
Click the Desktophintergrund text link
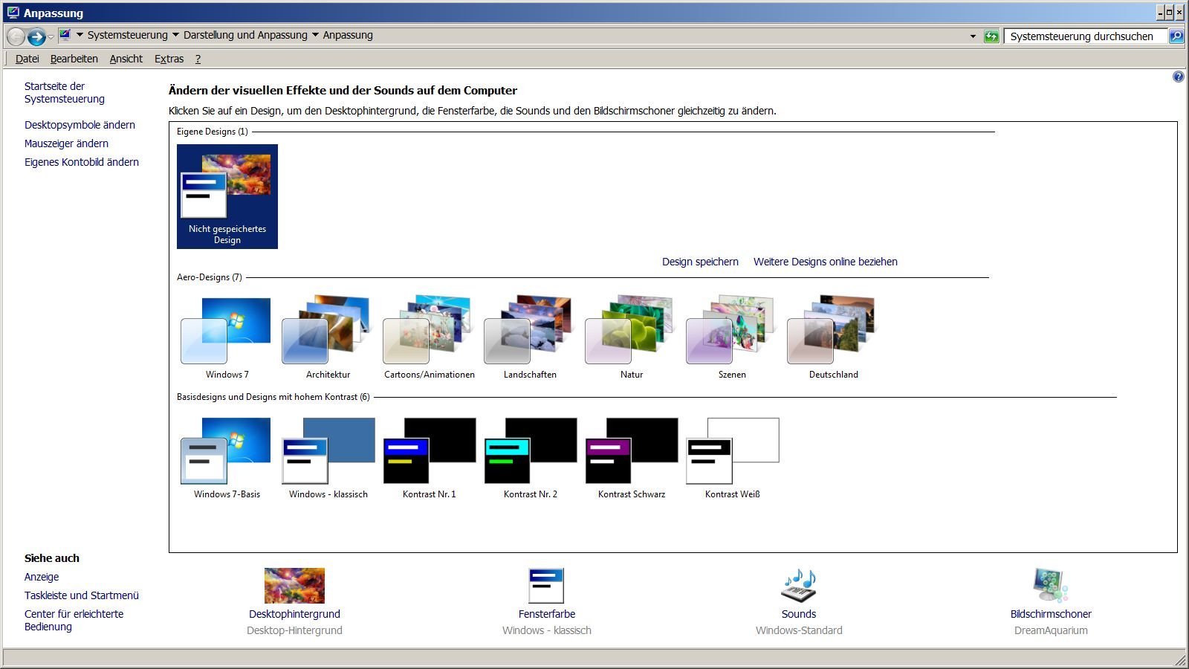(x=294, y=614)
